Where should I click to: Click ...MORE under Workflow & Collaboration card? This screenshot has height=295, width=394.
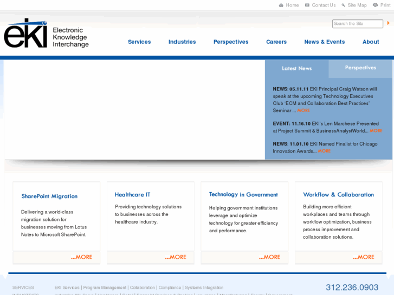(364, 257)
